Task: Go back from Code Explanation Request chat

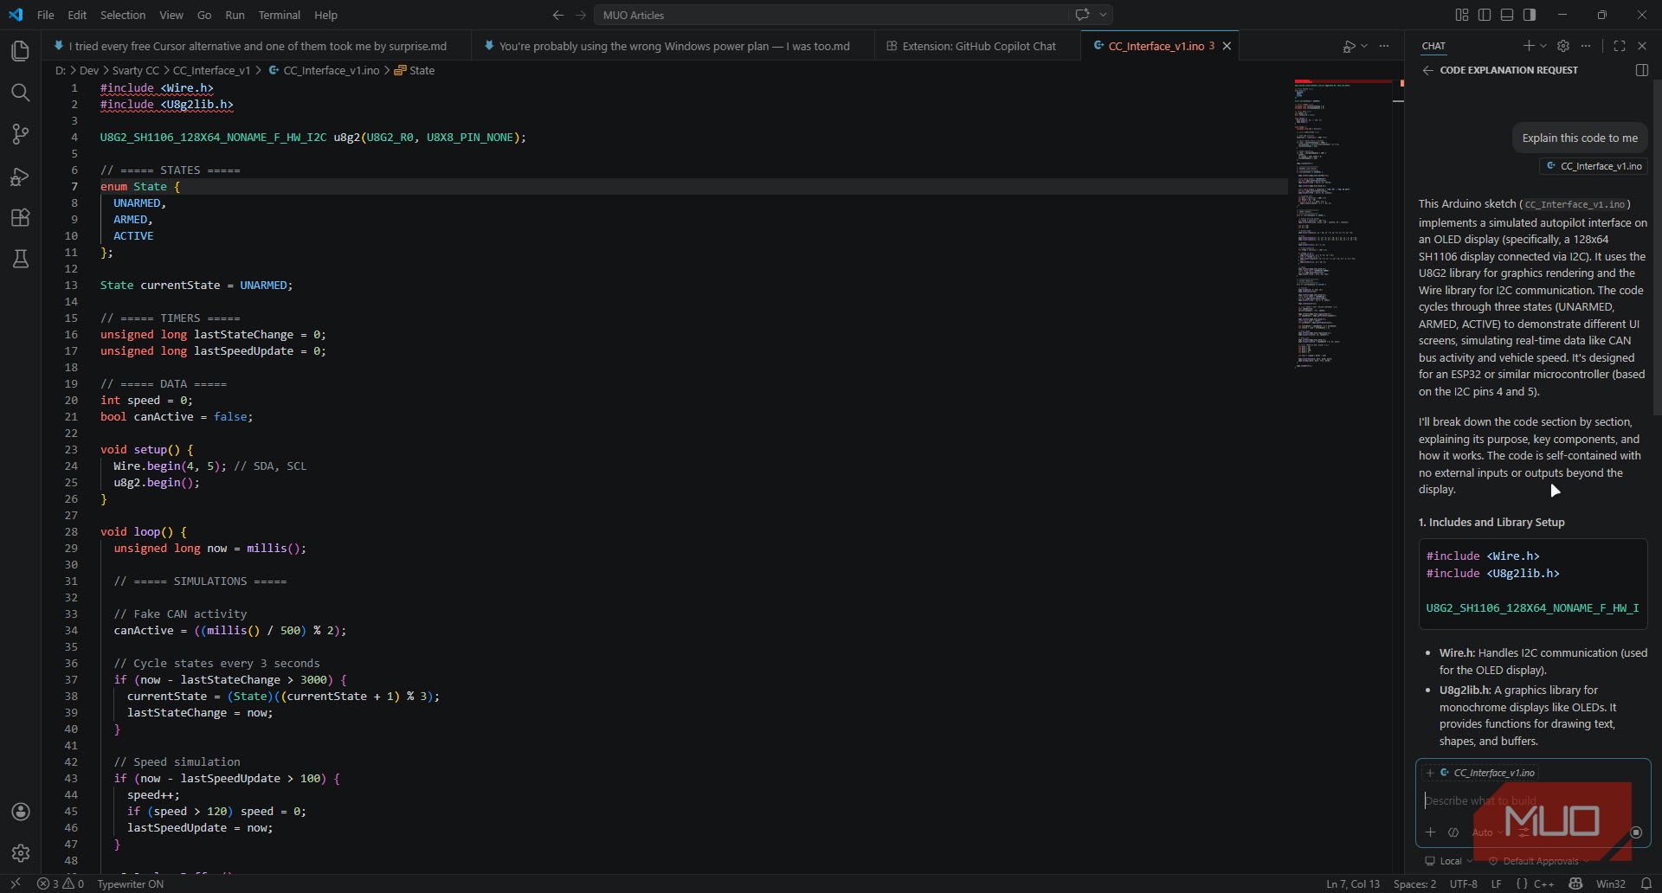Action: point(1427,70)
